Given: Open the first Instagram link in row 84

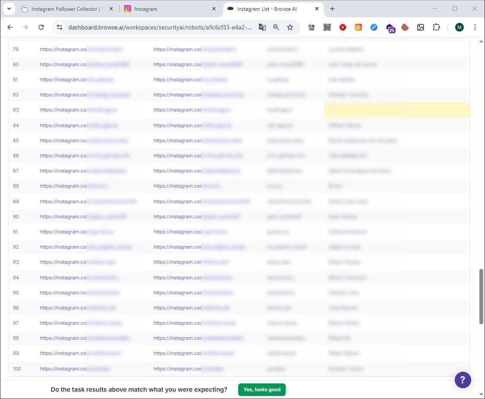Looking at the screenshot, I should [79, 125].
